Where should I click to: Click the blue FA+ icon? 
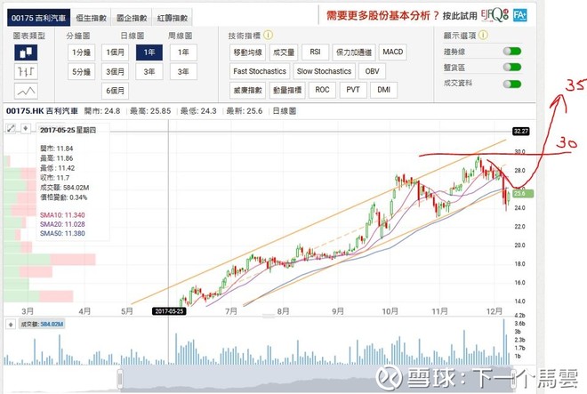520,15
